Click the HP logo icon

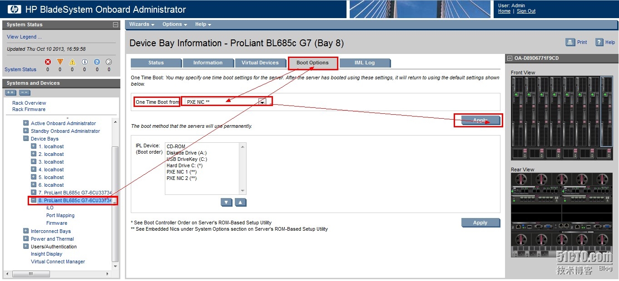[x=15, y=9]
